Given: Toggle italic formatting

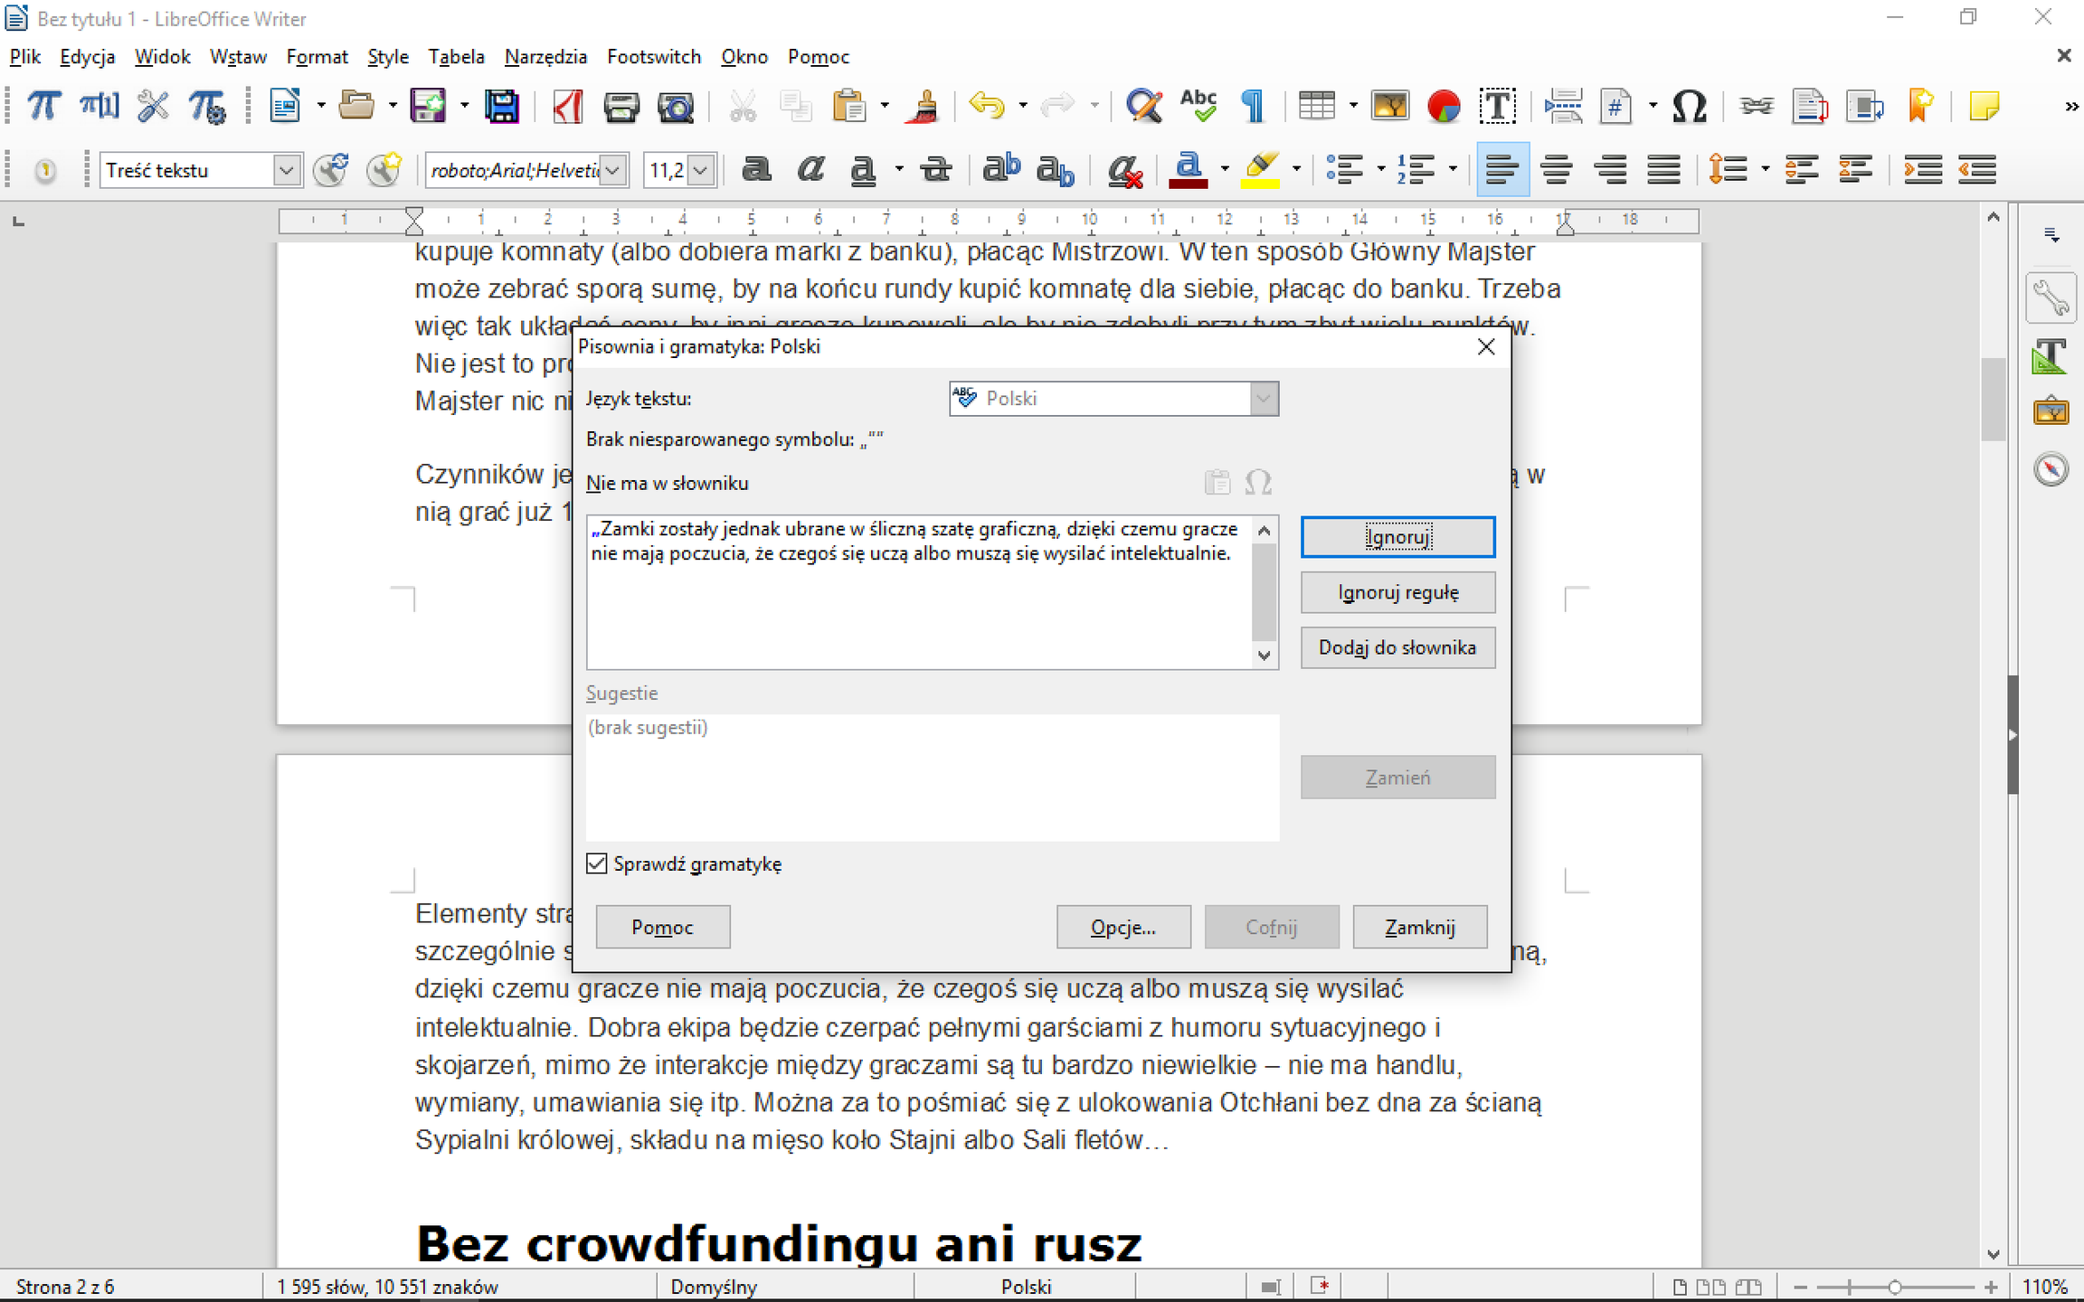Looking at the screenshot, I should point(810,169).
